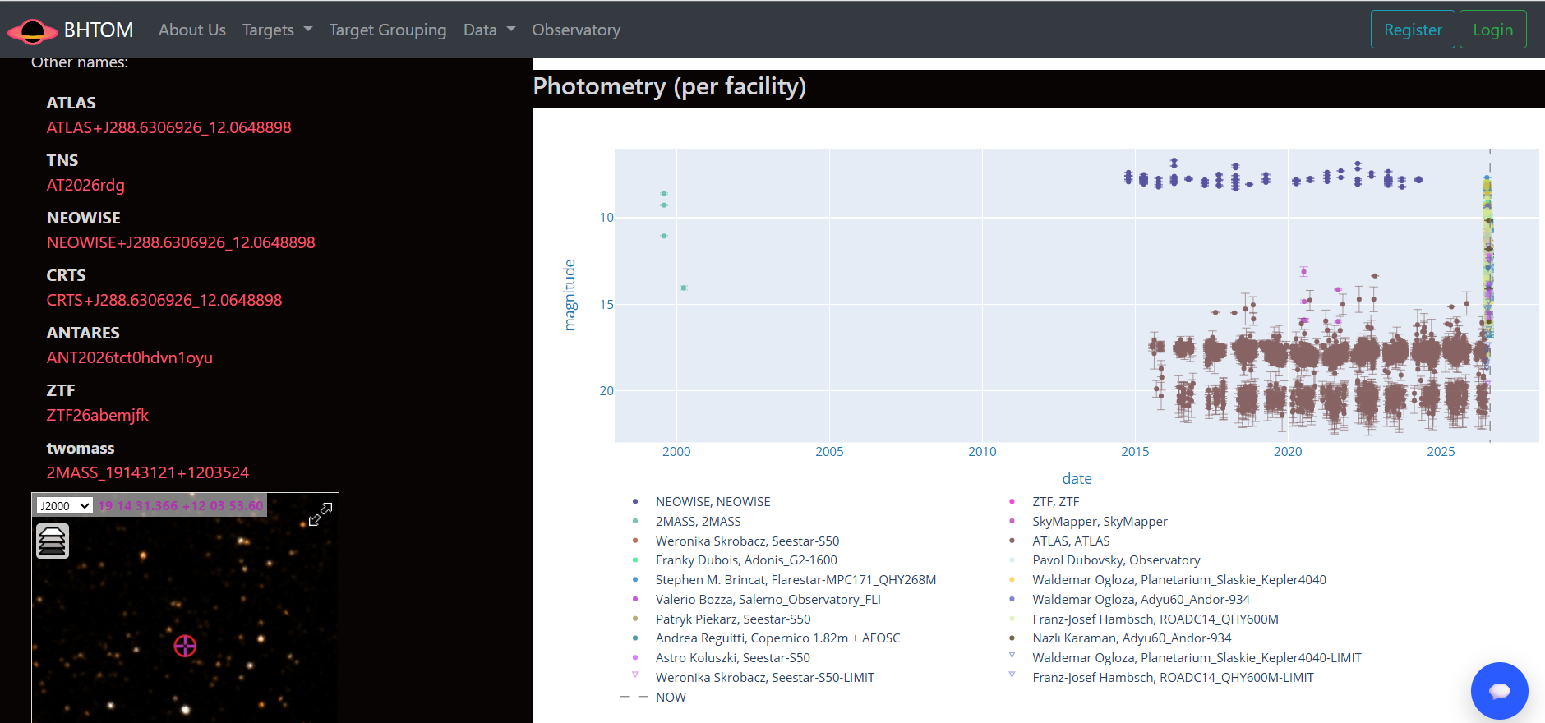Toggle the NOW dashed line legend entry
Screen dimensions: 1545x723
pos(653,697)
